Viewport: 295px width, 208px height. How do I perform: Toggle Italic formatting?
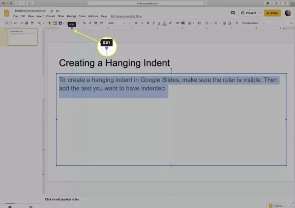click(x=153, y=23)
